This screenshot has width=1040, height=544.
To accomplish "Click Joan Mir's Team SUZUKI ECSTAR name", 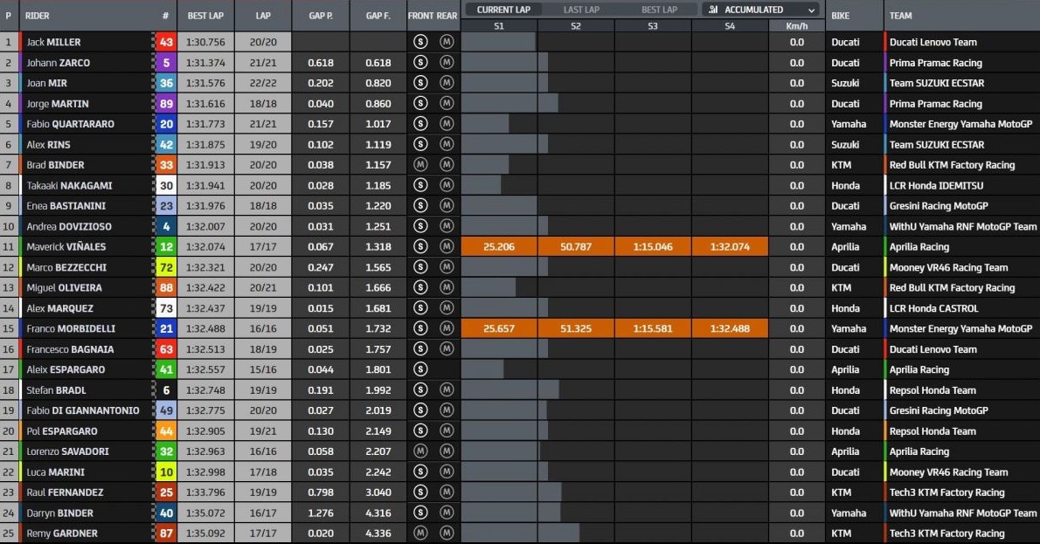I will click(x=936, y=83).
